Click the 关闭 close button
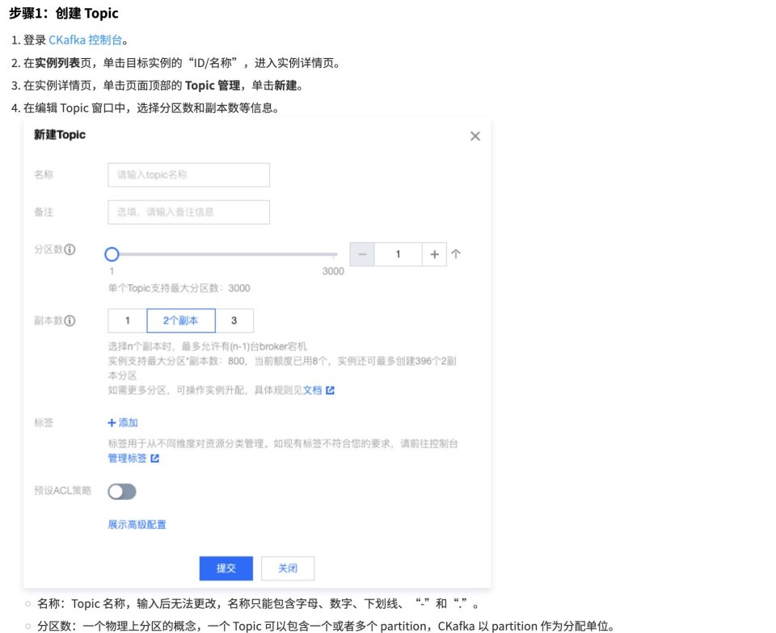The height and width of the screenshot is (633, 776). click(288, 568)
